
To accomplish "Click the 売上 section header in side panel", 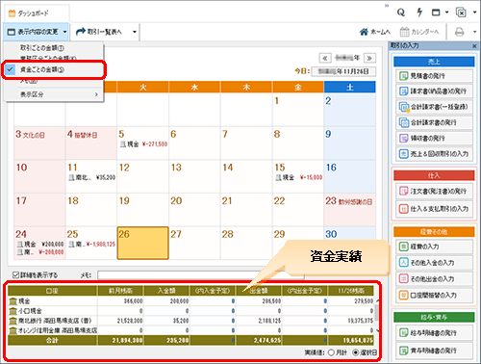I will pyautogui.click(x=434, y=62).
